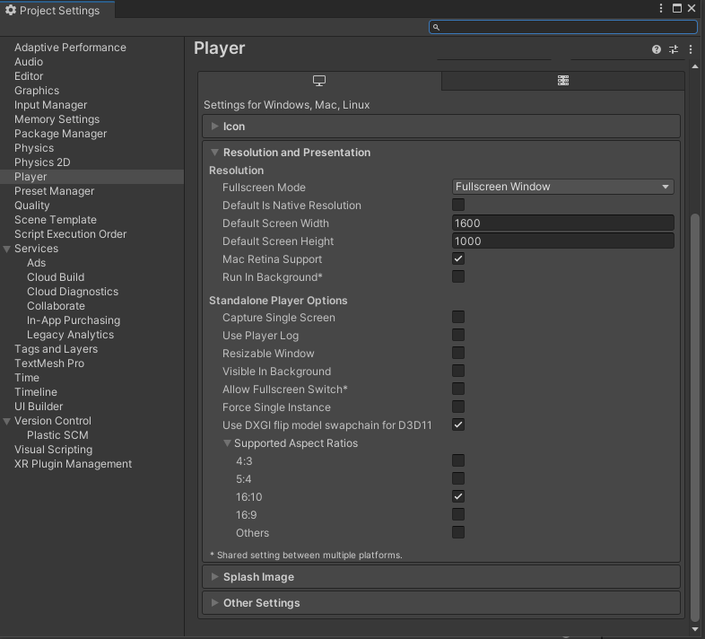Click the Player presets slider icon
The image size is (705, 639).
[674, 49]
